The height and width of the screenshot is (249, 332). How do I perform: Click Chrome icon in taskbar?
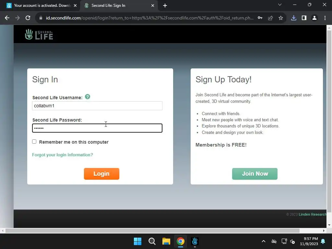point(180,241)
